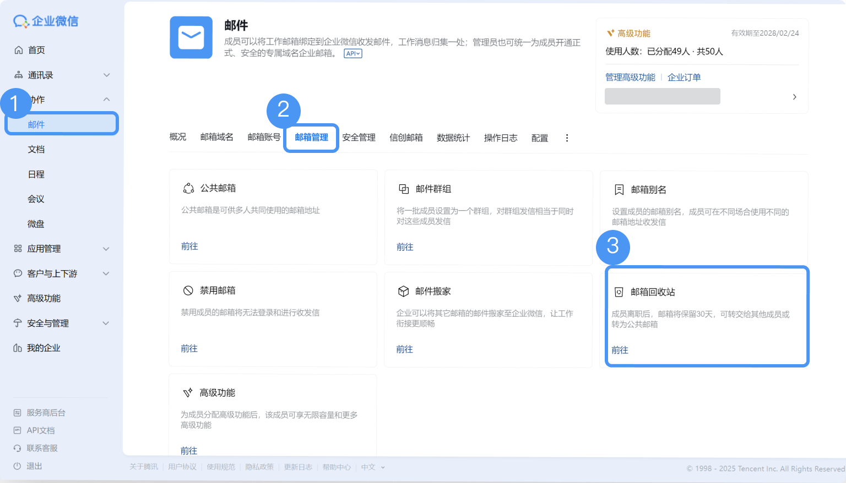Click the right arrow in the license panel

[x=794, y=97]
